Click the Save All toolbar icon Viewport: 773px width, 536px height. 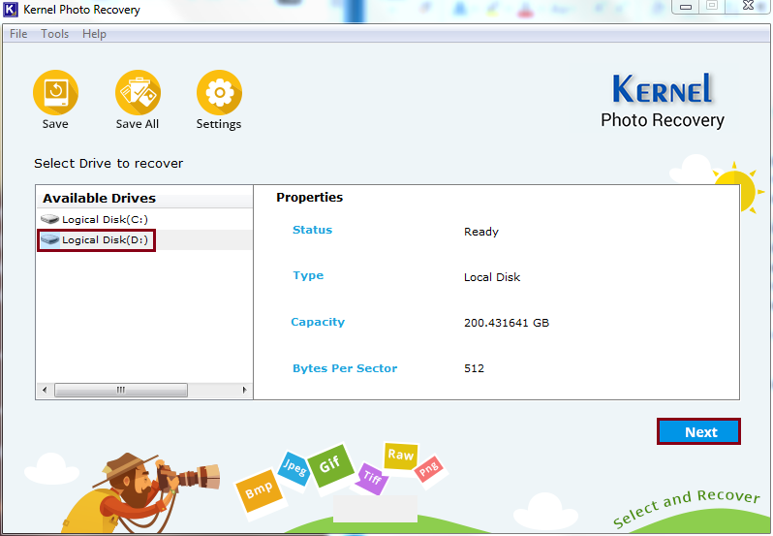(138, 93)
